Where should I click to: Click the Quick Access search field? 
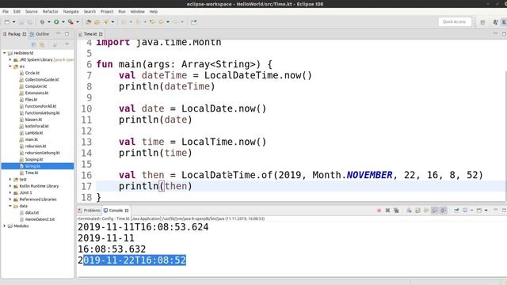(x=454, y=21)
